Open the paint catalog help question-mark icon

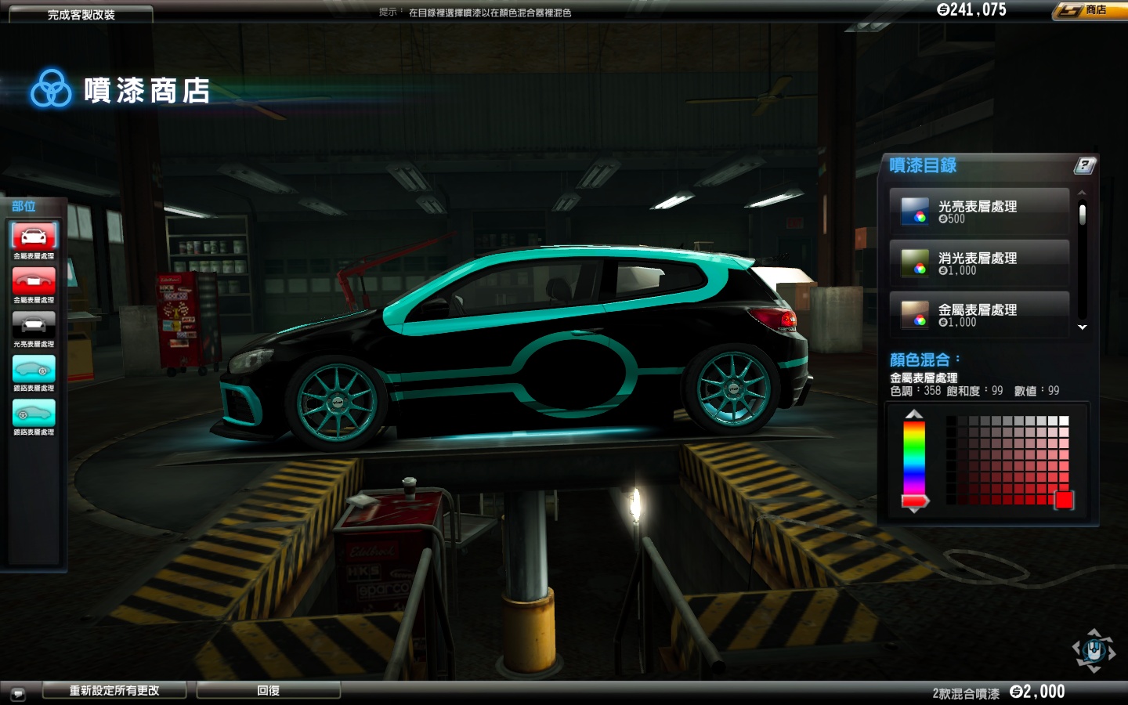(x=1084, y=165)
